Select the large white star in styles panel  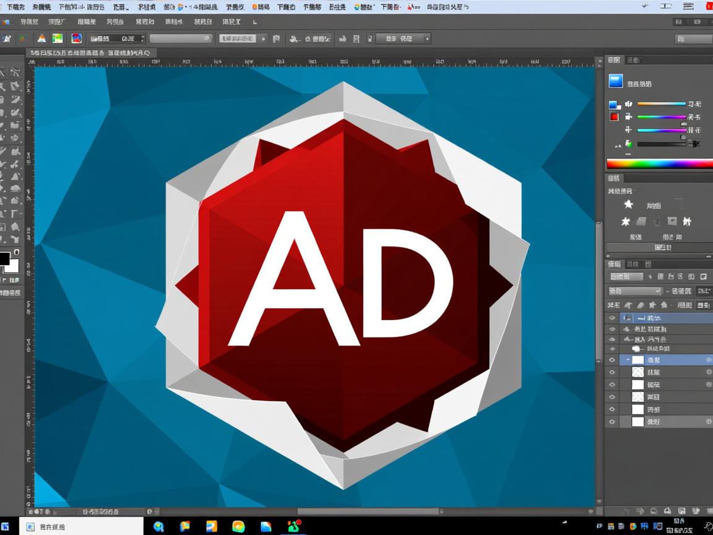[x=628, y=204]
